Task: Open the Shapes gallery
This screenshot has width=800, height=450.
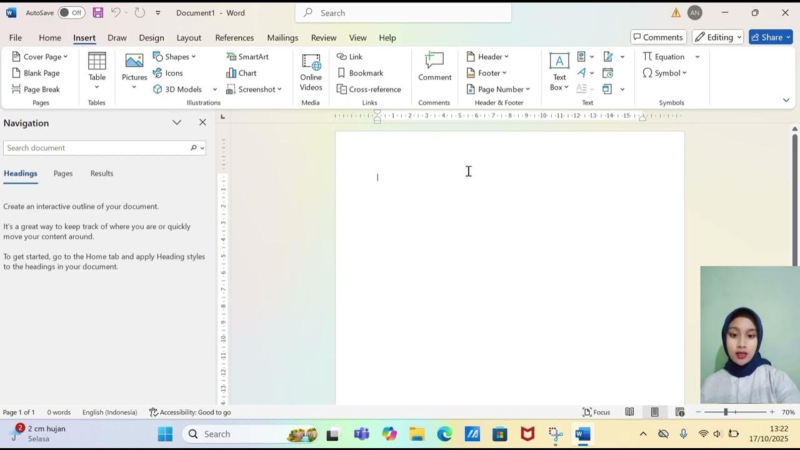Action: (174, 56)
